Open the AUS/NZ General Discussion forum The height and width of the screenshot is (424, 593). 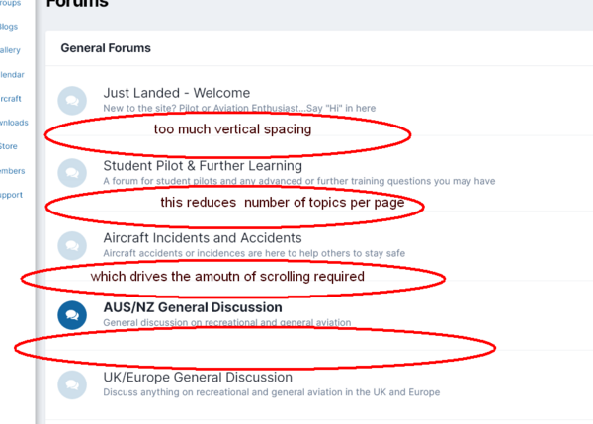pos(192,307)
